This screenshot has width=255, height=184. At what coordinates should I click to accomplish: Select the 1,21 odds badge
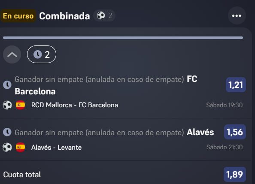click(x=236, y=84)
